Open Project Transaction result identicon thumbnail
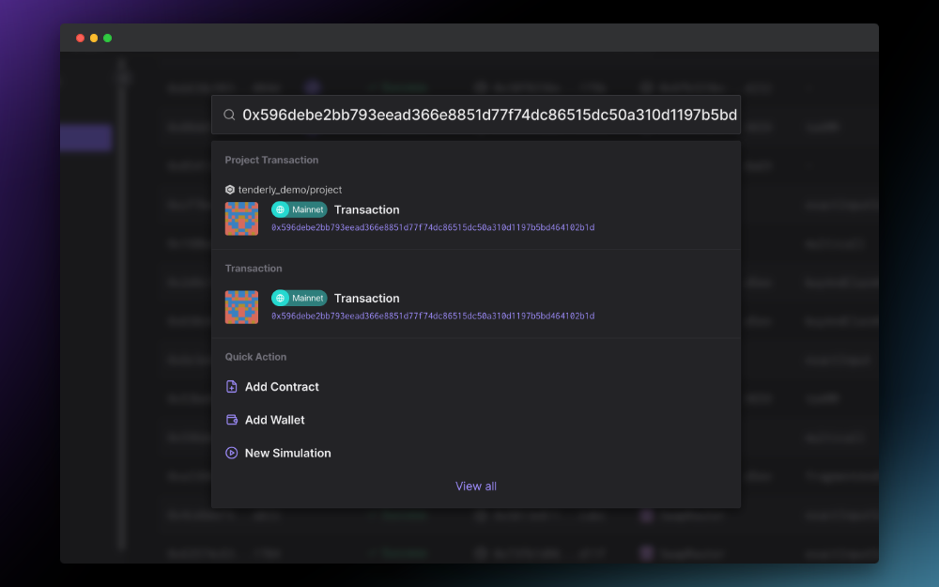 [x=242, y=219]
